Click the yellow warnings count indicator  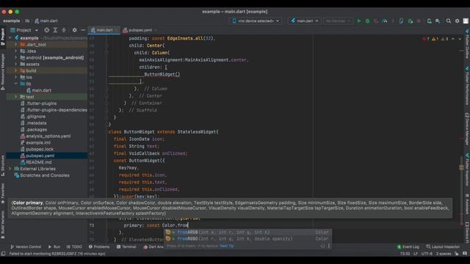[x=435, y=39]
